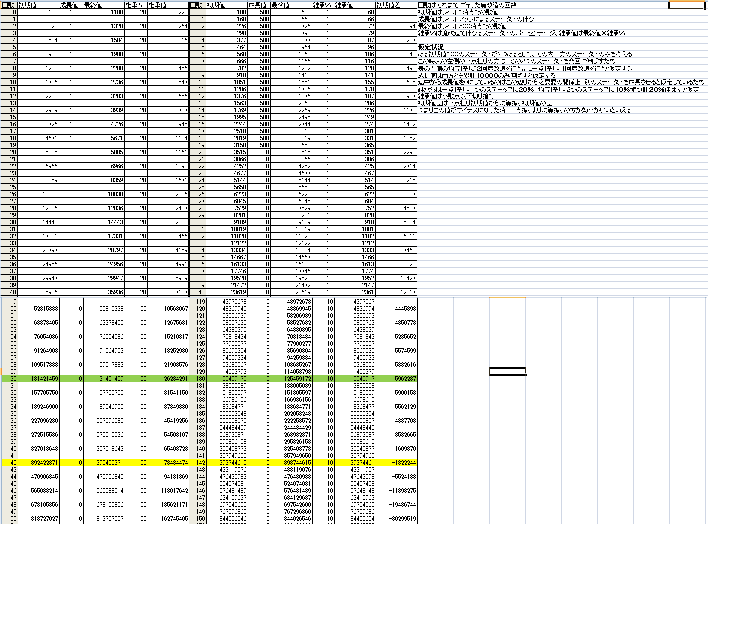Click the left table's 継承% header cell
746x621 pixels.
[136, 5]
